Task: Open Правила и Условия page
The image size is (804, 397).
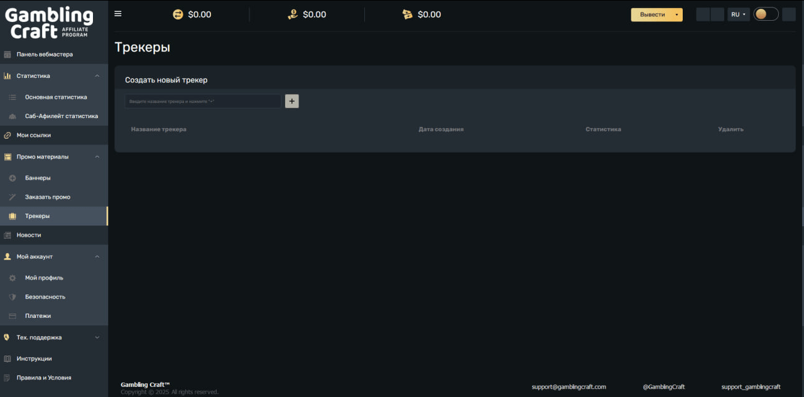Action: 43,378
